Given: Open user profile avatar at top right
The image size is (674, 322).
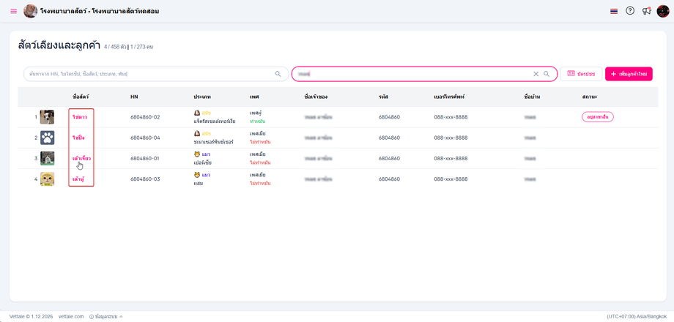Looking at the screenshot, I should 663,11.
